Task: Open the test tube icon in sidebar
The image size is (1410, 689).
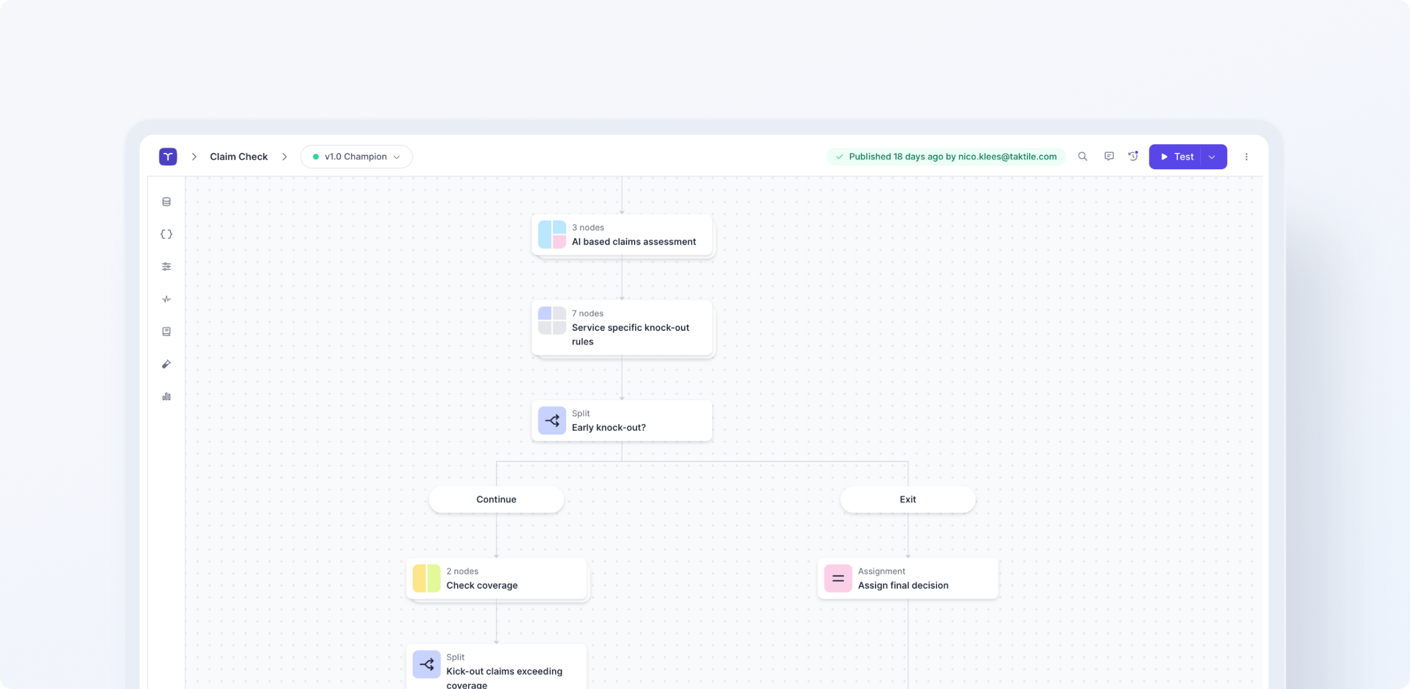Action: pos(166,364)
